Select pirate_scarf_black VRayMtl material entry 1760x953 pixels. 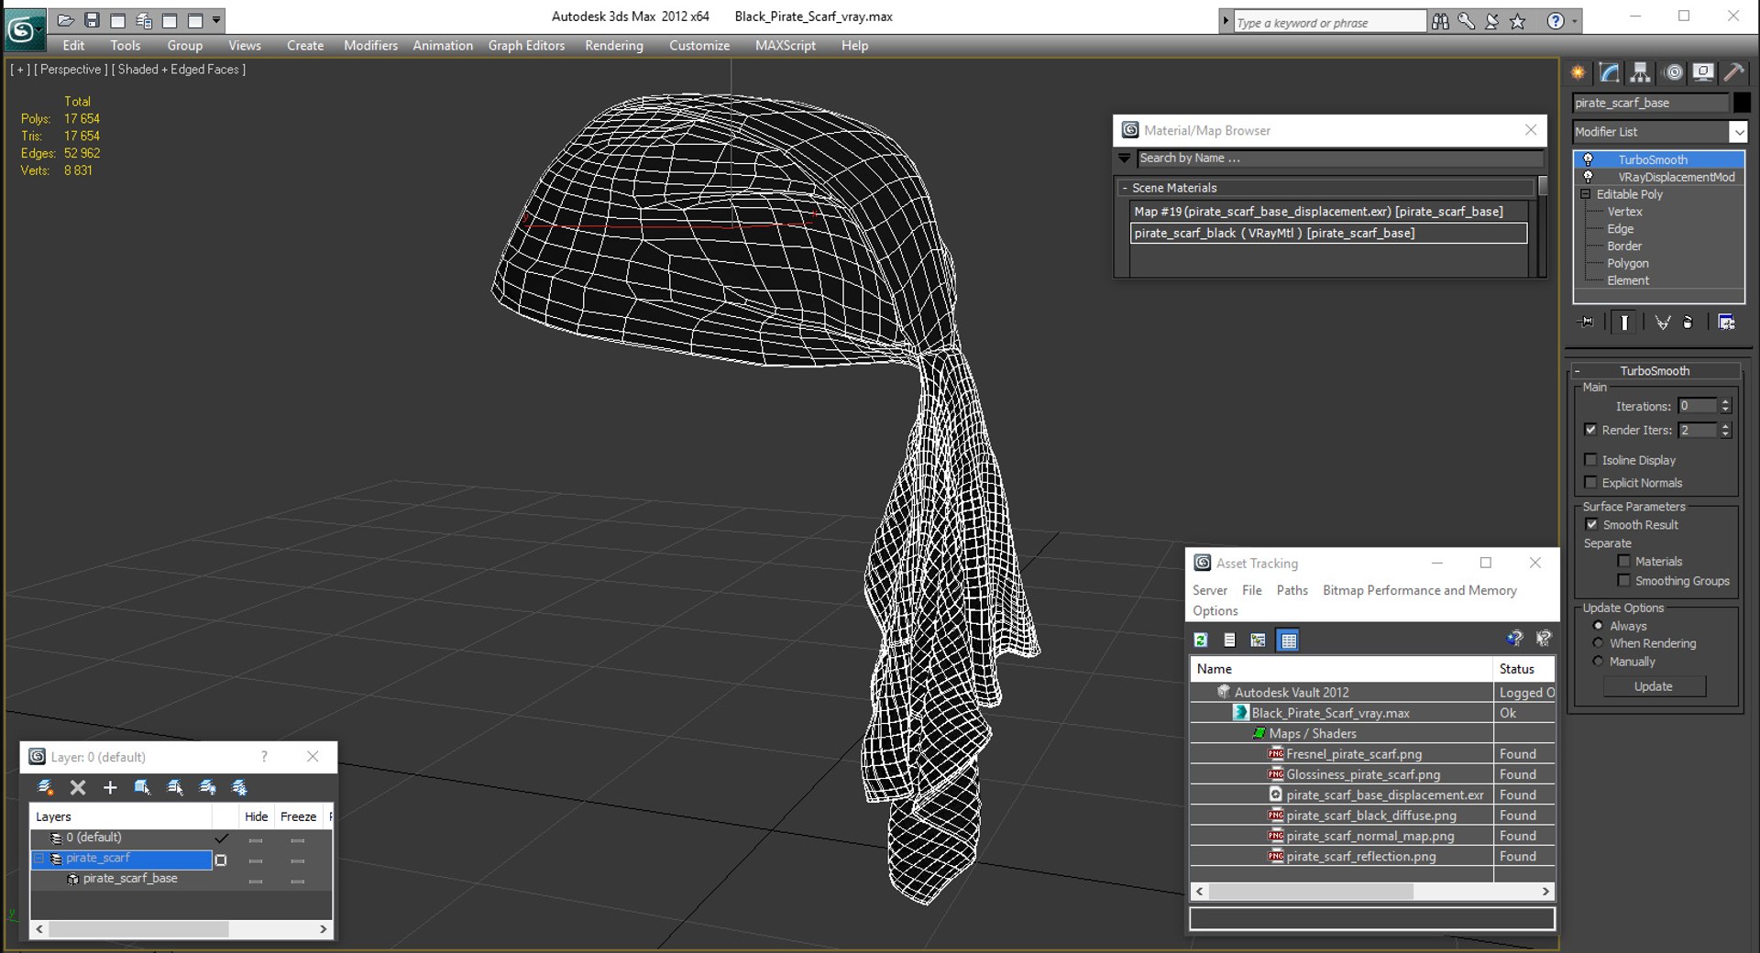(1329, 233)
